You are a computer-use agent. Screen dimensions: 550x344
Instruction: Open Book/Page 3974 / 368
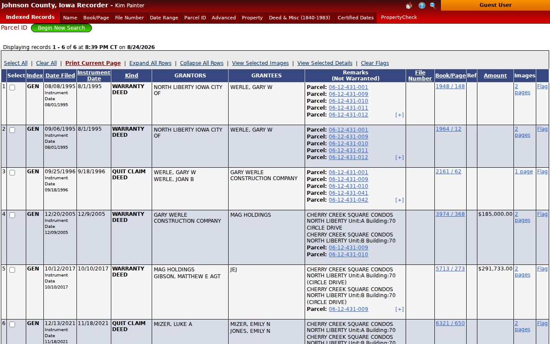450,214
